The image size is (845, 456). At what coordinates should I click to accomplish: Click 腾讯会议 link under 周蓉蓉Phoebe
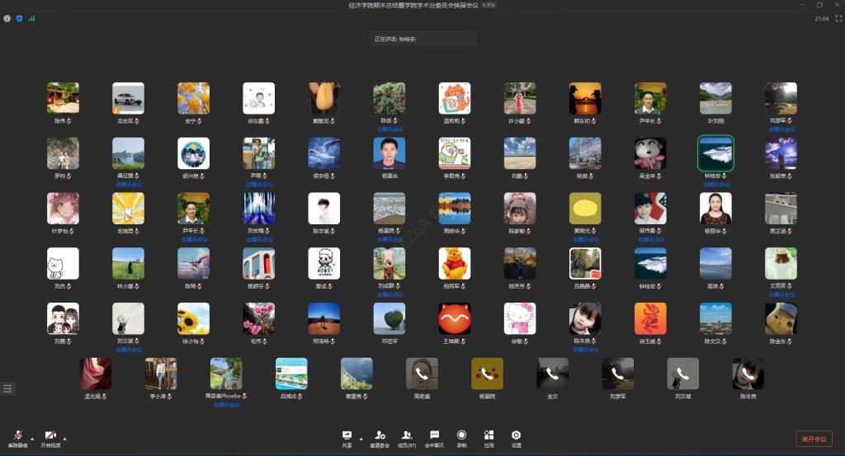tap(225, 404)
